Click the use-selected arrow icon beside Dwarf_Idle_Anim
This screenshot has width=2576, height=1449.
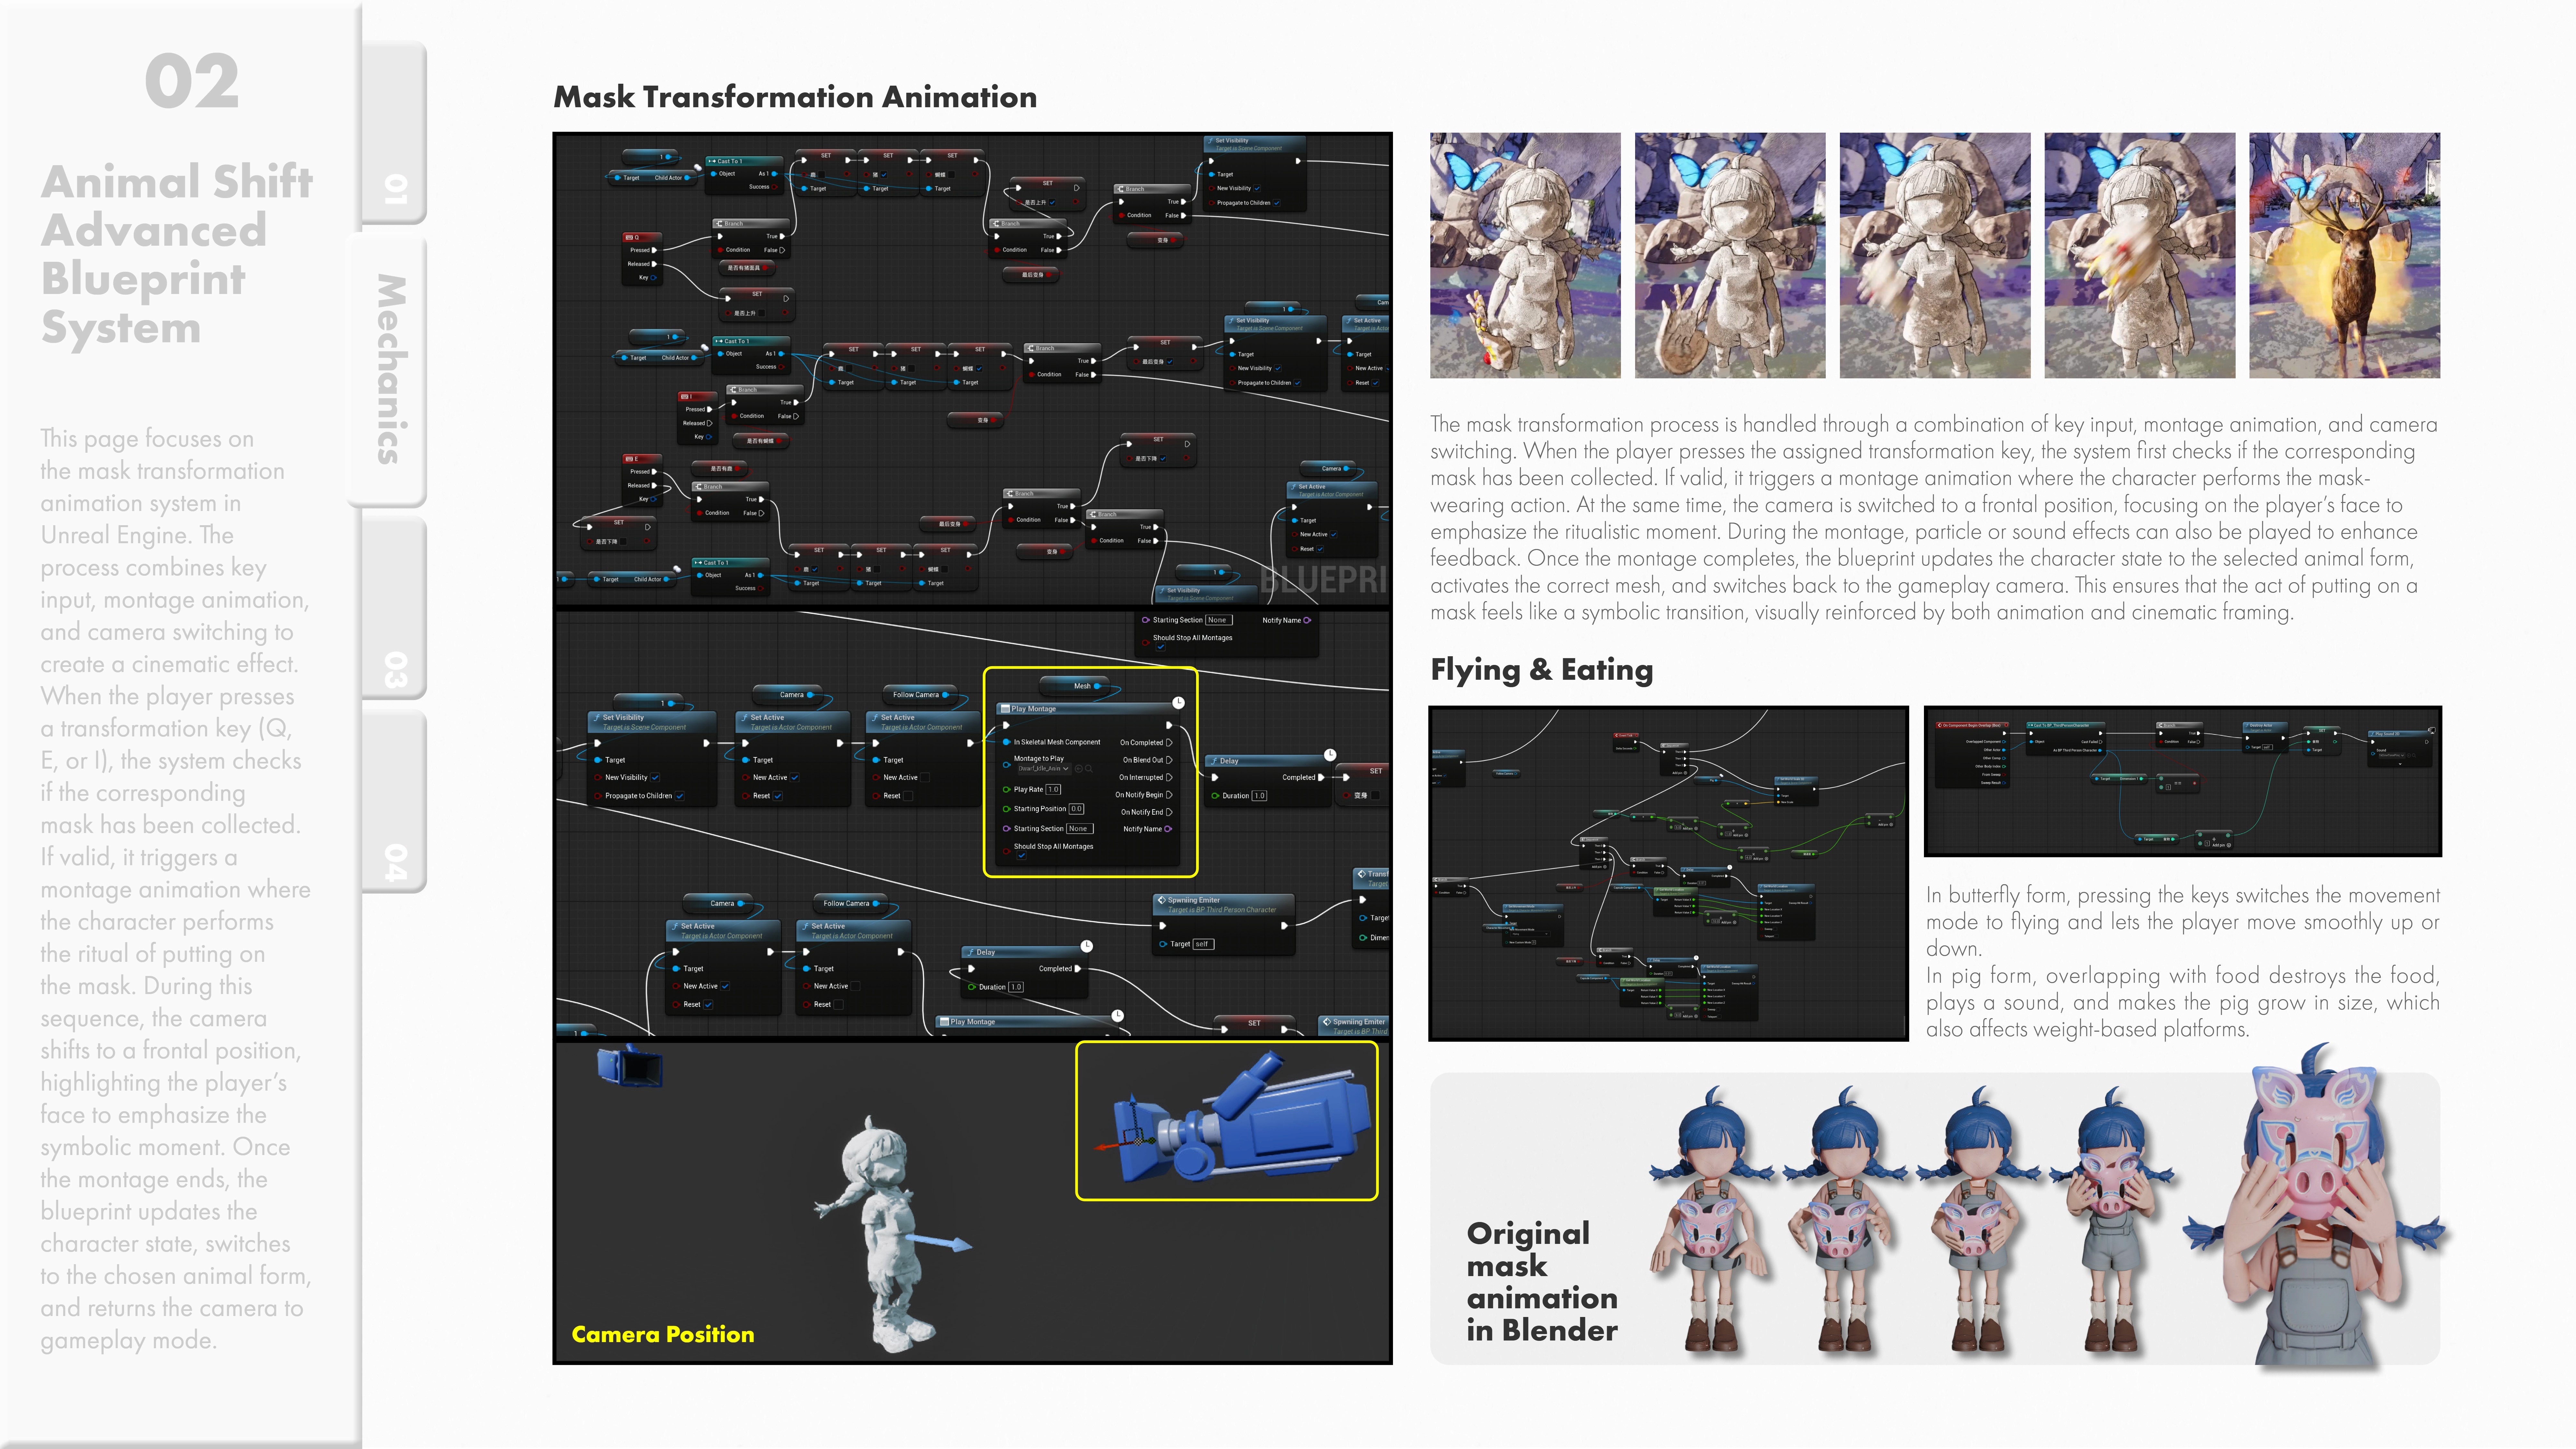pyautogui.click(x=1079, y=769)
